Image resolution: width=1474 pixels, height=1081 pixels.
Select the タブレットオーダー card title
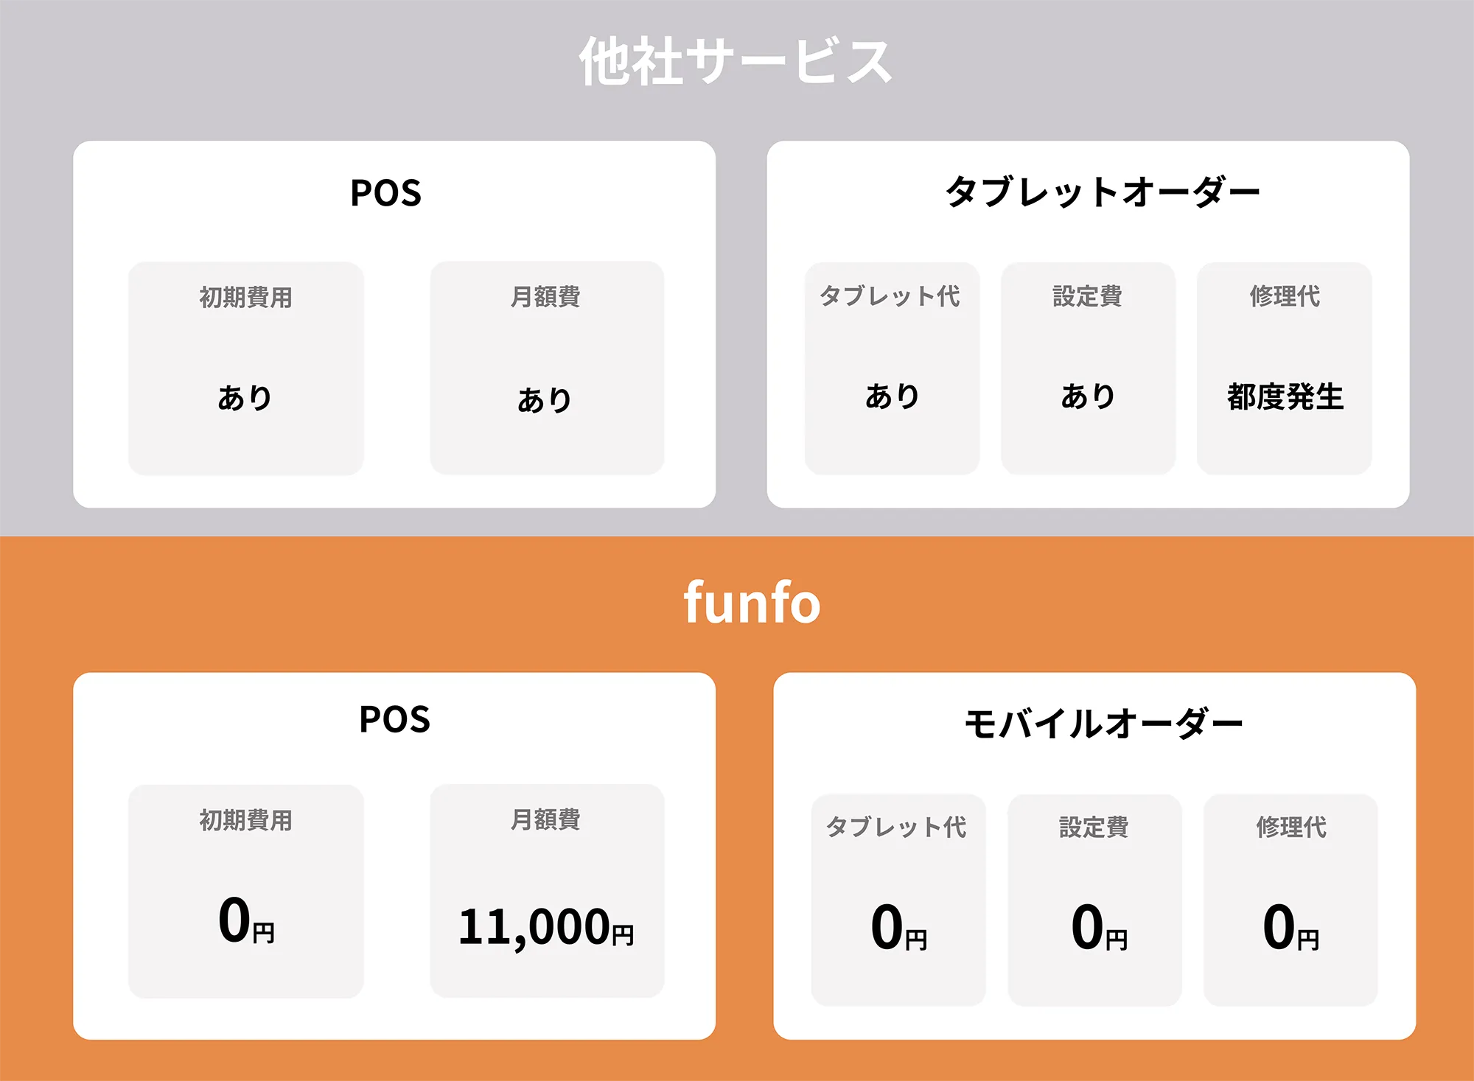[x=1103, y=192]
